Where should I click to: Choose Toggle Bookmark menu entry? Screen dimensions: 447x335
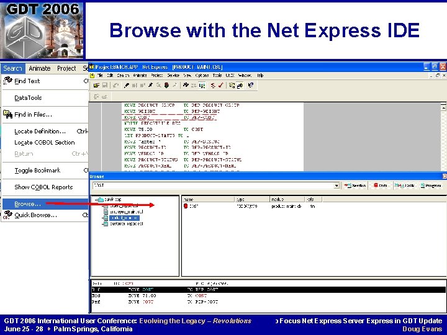click(45, 171)
